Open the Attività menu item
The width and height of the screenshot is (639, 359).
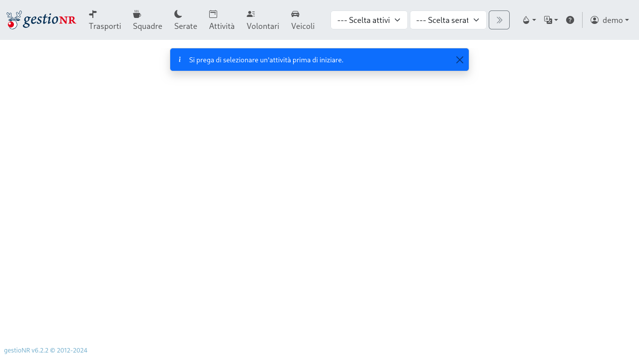(x=222, y=20)
